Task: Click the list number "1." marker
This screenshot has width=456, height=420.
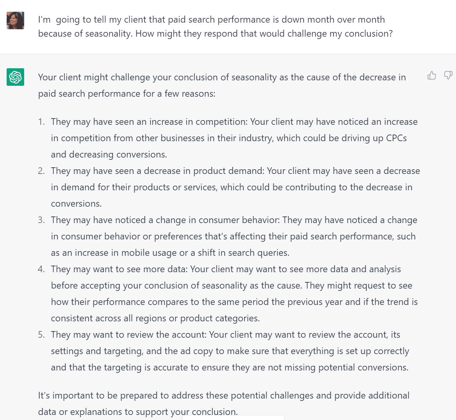Action: point(42,122)
